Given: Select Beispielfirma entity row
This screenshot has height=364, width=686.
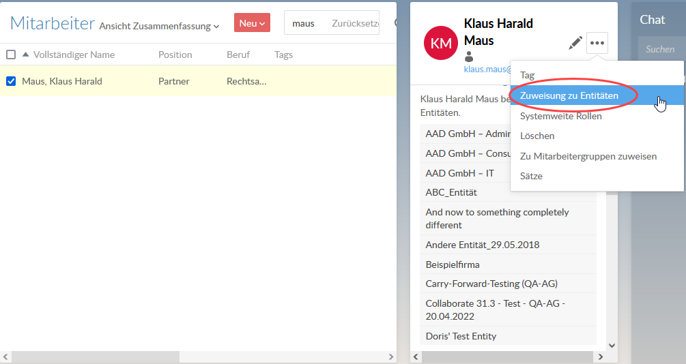Looking at the screenshot, I should pyautogui.click(x=509, y=264).
